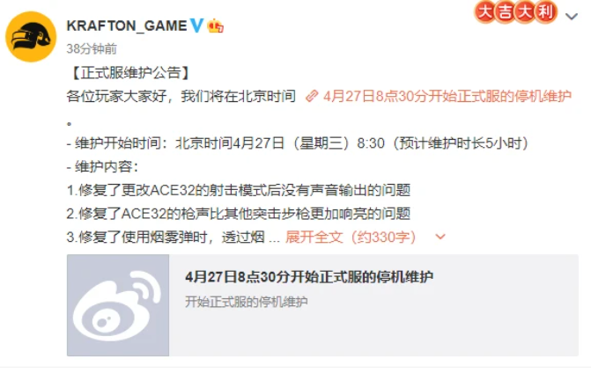Screen dimensions: 591x373
Task: Open the post options chevron menu
Action: (572, 16)
